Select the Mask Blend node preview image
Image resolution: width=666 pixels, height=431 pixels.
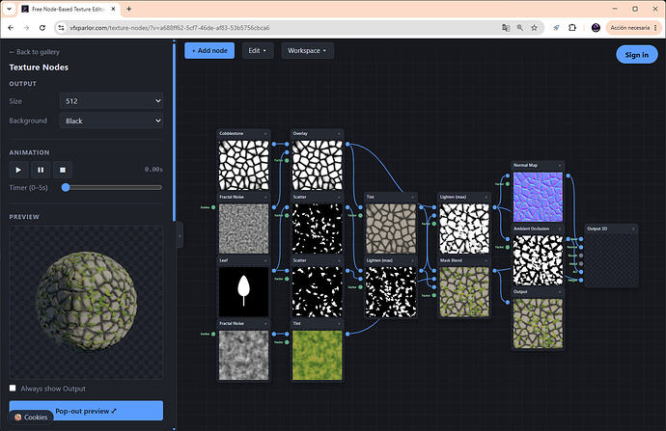pyautogui.click(x=464, y=291)
